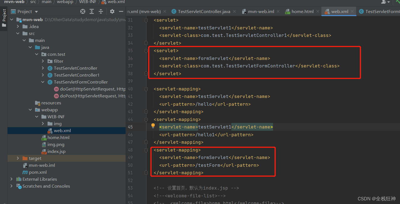Close the TestServletController.java tab
Screen dimensions: 400x204
tap(235, 11)
